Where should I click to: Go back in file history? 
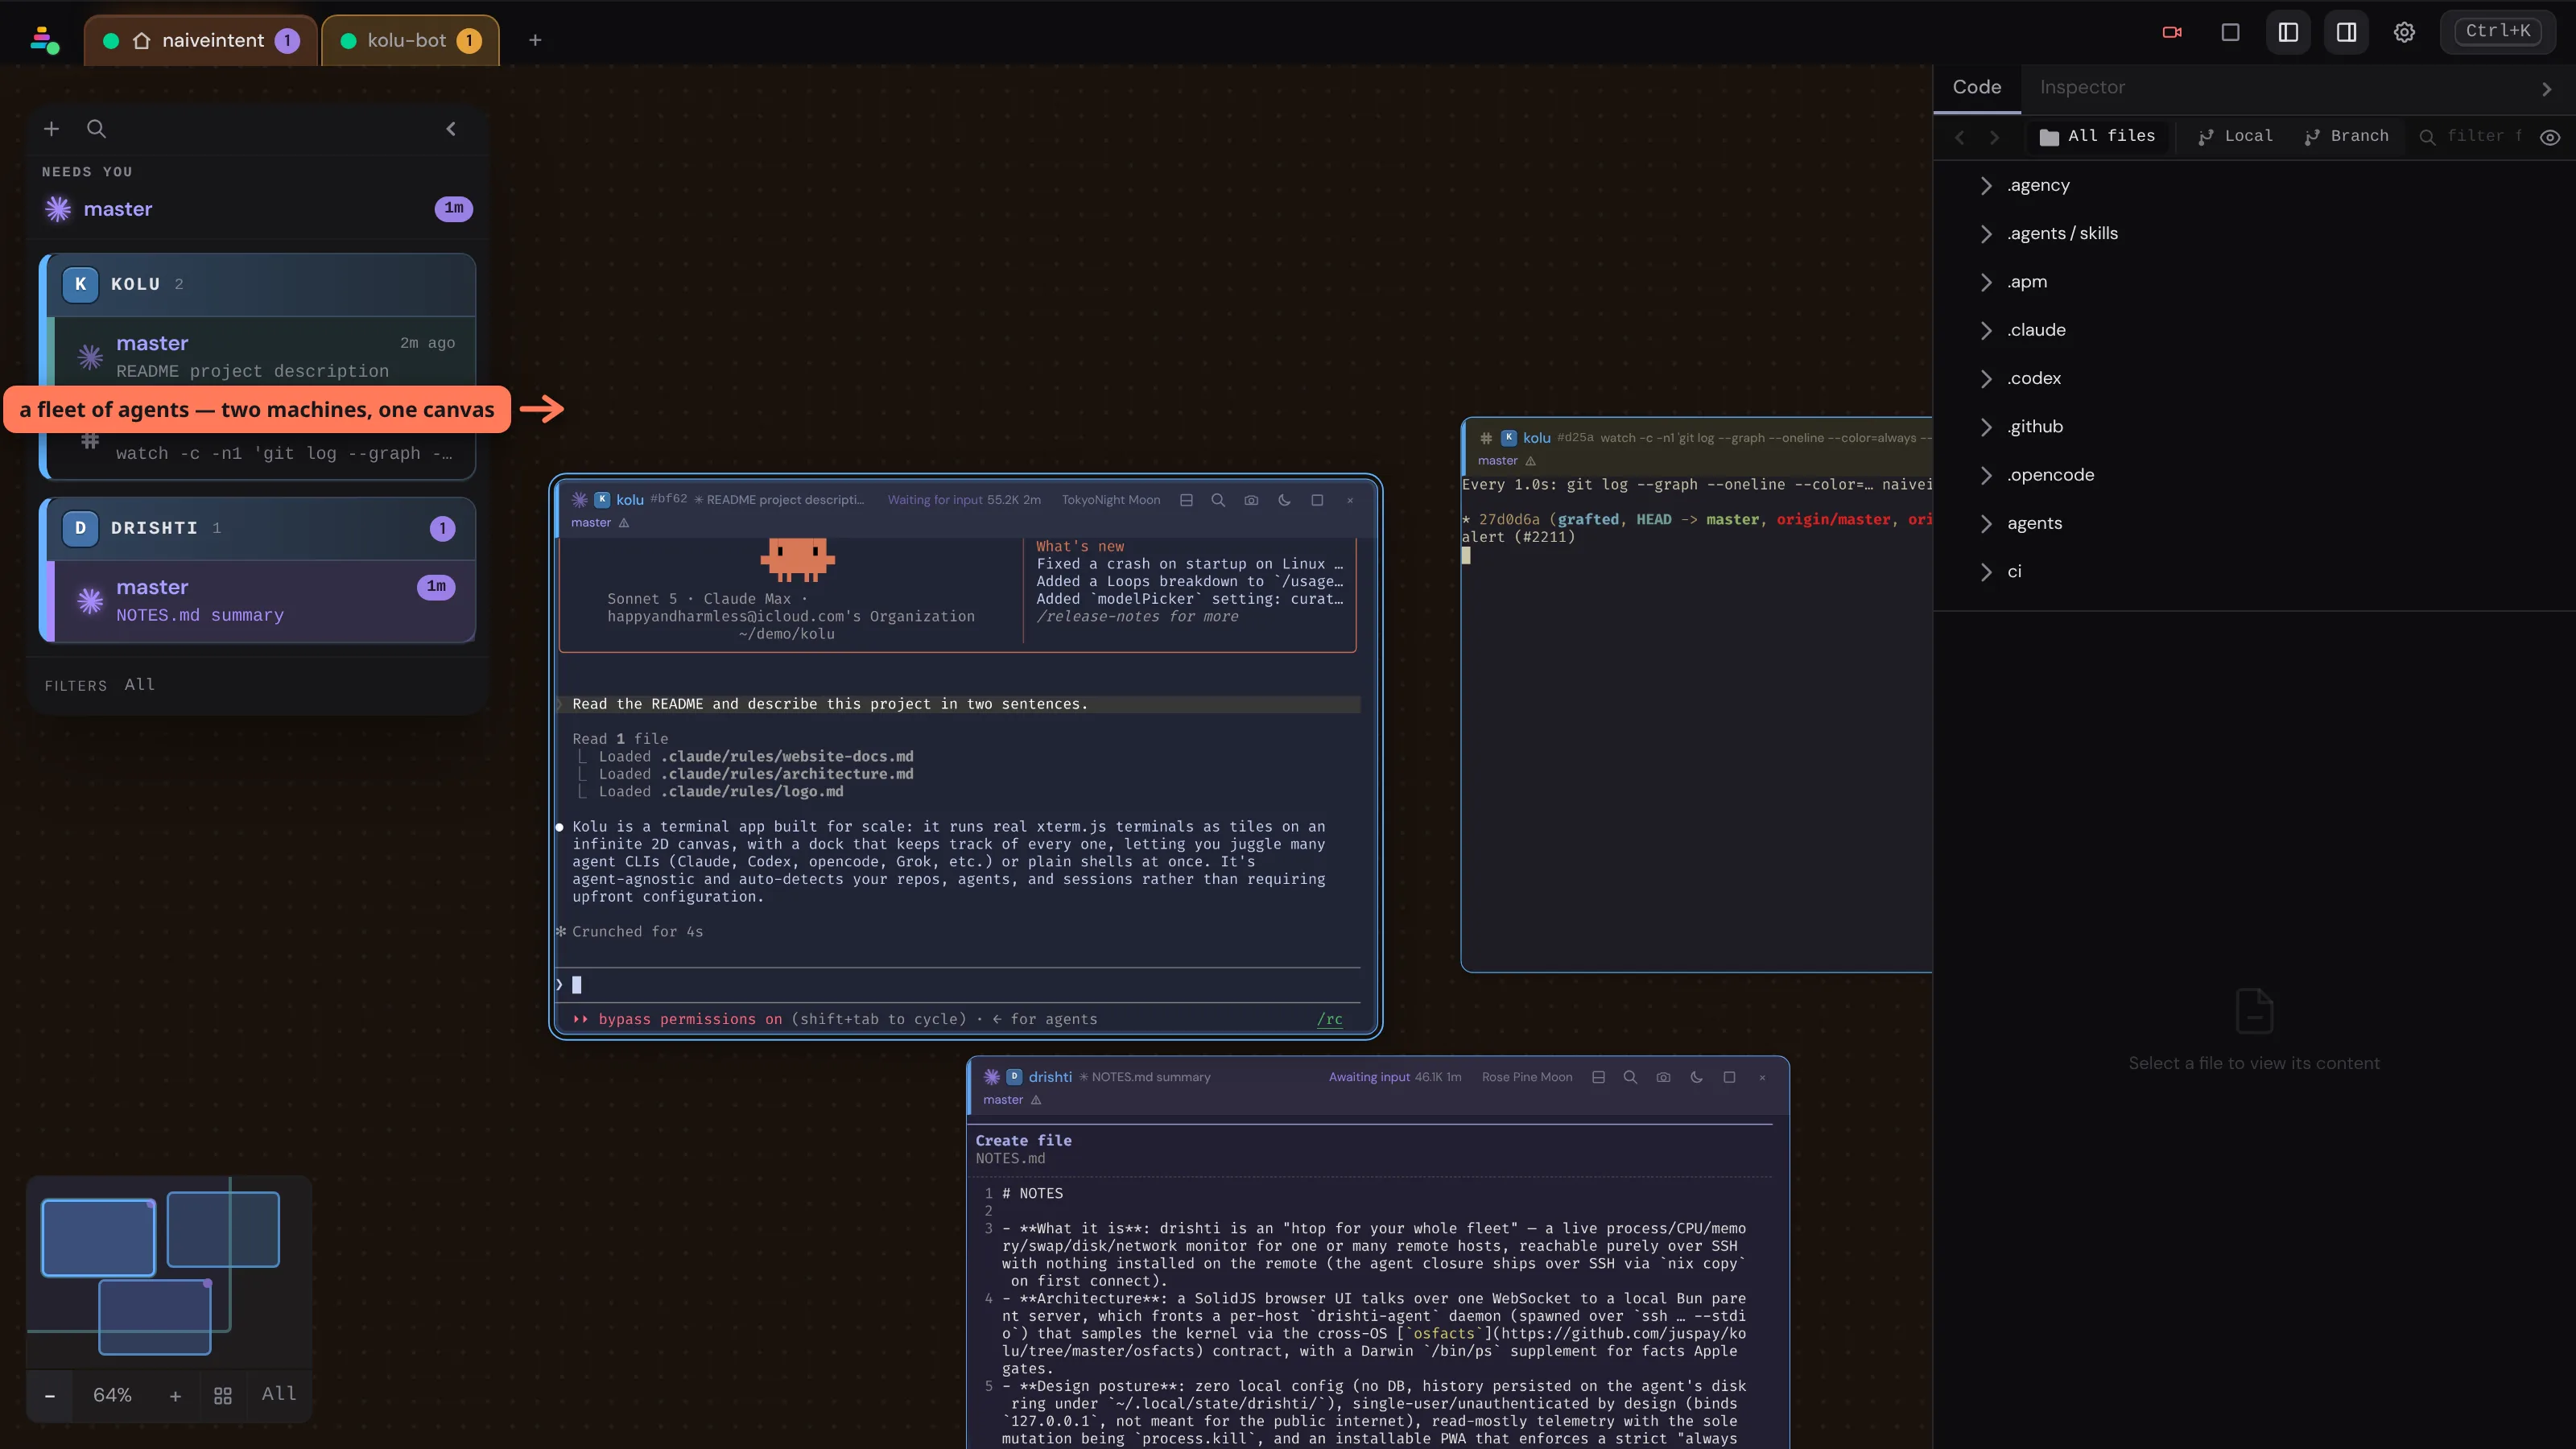click(1960, 137)
